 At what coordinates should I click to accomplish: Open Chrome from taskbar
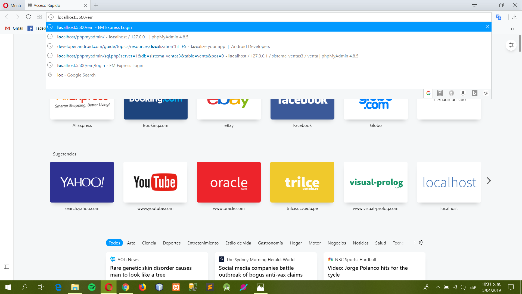click(126, 287)
